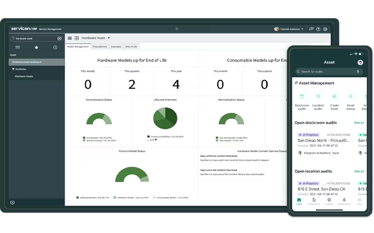Screen dimensions: 374x233
Task: Open the settings gear icon in header
Action: pos(325,29)
